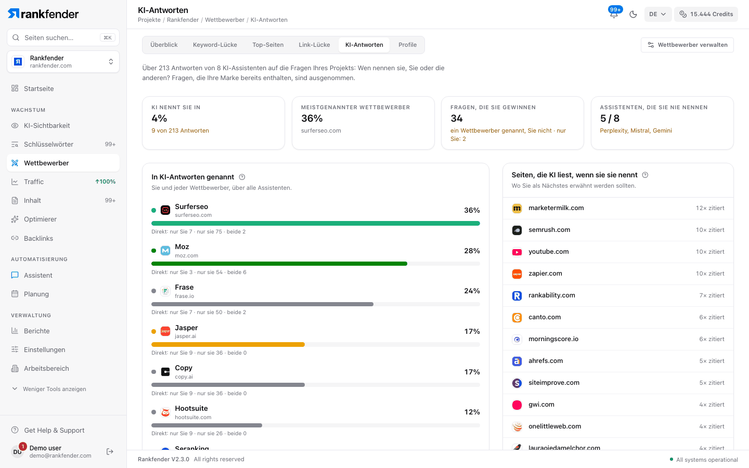Click the youtube.com favicon
This screenshot has width=749, height=468.
point(517,252)
